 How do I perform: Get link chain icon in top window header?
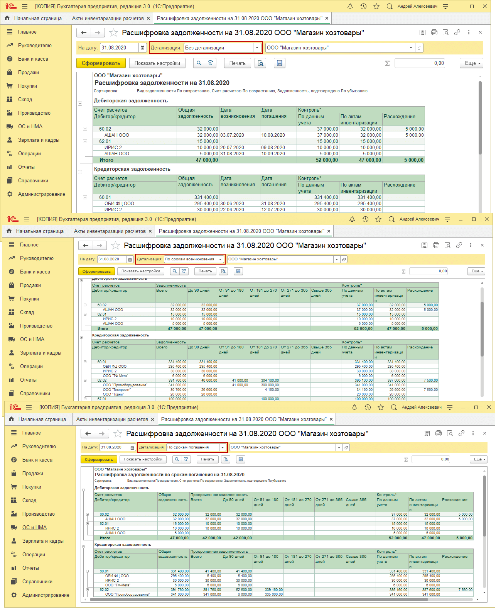457,32
